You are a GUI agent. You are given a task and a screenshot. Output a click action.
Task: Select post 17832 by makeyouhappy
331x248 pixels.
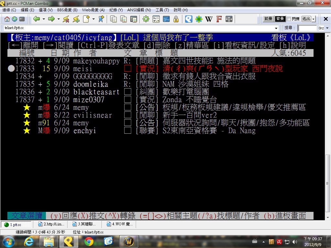[160, 61]
